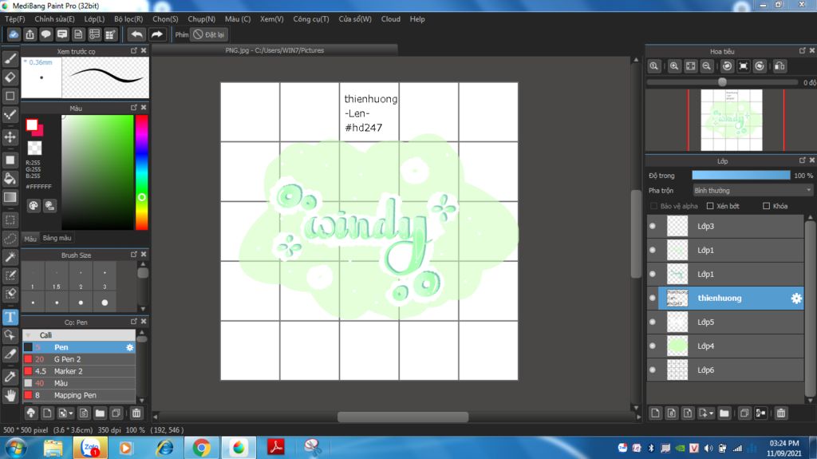
Task: Collapse the Calli brush group
Action: tap(28, 335)
